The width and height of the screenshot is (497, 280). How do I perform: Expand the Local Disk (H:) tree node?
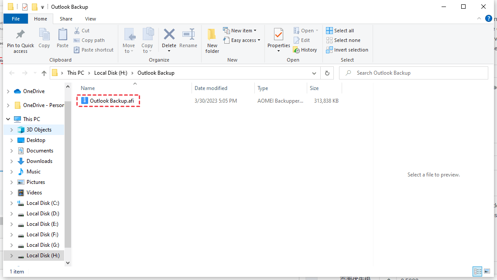[12, 256]
